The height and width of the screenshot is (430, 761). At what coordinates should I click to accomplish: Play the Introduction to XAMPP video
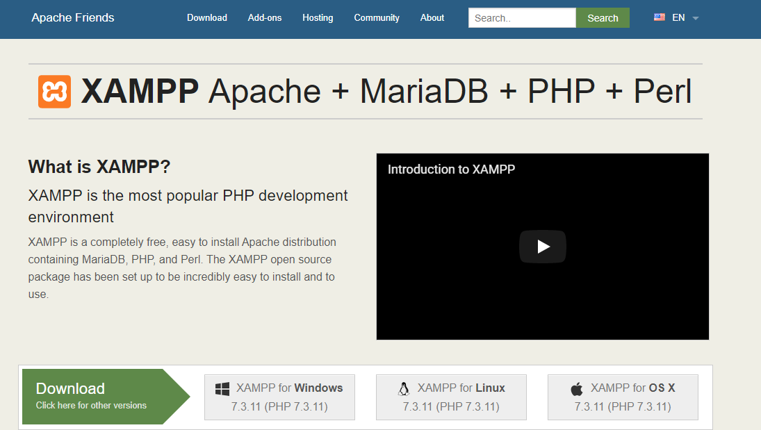pyautogui.click(x=542, y=247)
